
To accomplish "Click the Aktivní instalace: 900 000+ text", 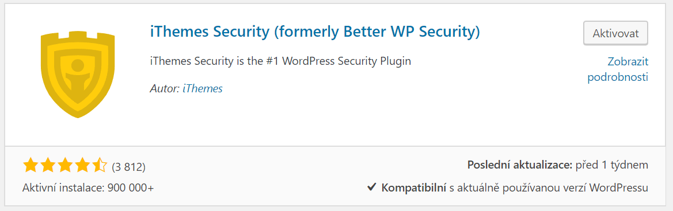I will 88,187.
